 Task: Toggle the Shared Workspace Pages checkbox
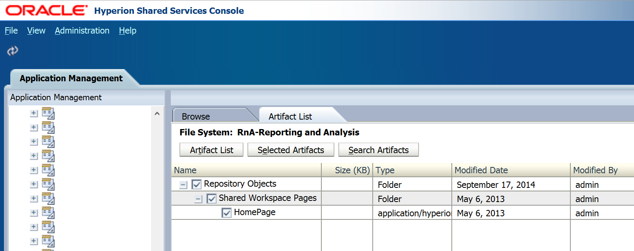(211, 199)
